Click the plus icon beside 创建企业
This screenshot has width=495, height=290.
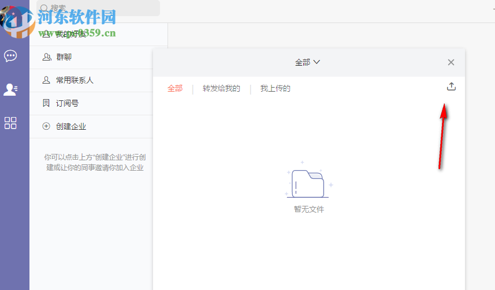(46, 126)
